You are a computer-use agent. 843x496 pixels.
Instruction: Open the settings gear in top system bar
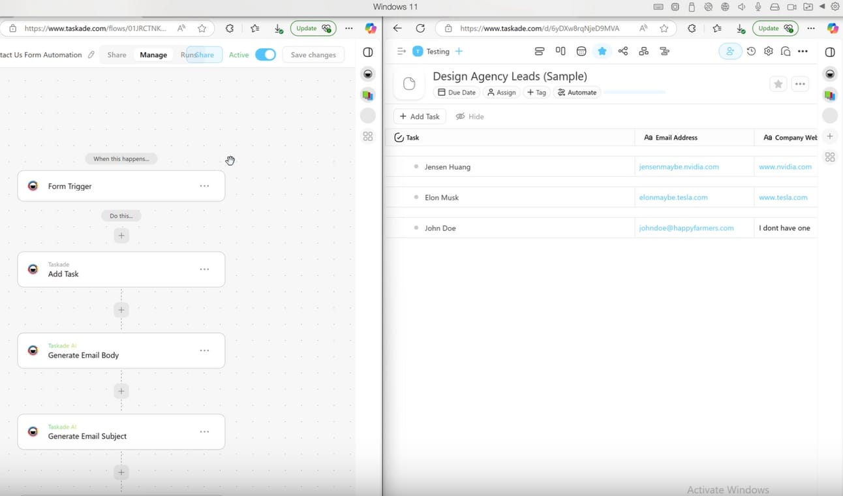pyautogui.click(x=835, y=7)
